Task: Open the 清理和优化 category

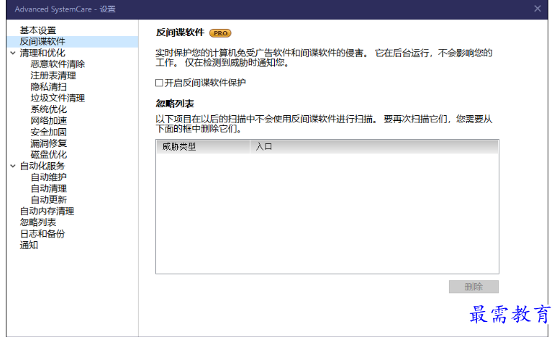Action: (42, 53)
